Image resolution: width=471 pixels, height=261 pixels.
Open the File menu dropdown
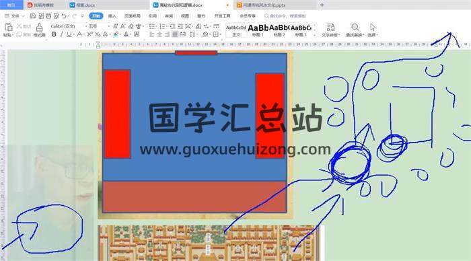(15, 15)
